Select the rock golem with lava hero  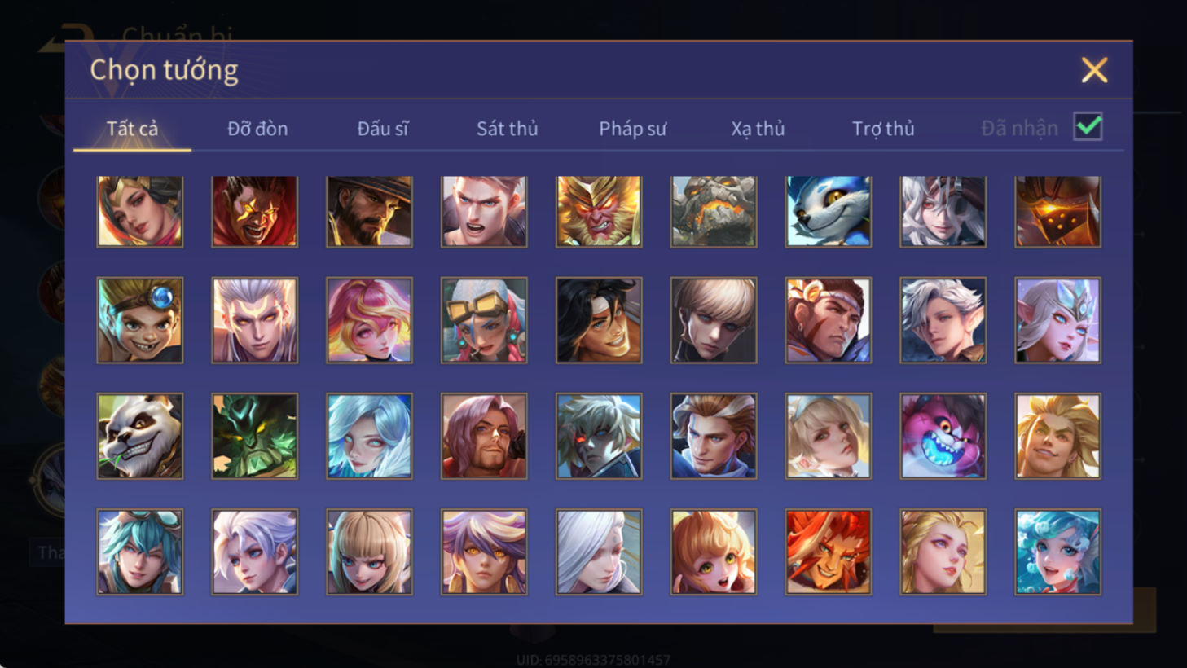[x=714, y=212]
